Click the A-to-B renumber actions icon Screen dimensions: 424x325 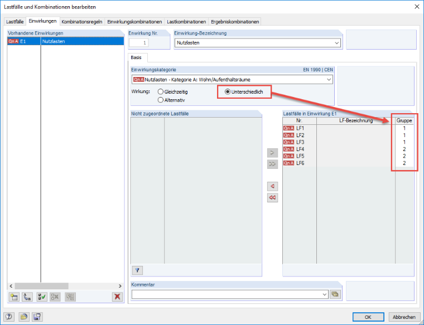tap(27, 297)
